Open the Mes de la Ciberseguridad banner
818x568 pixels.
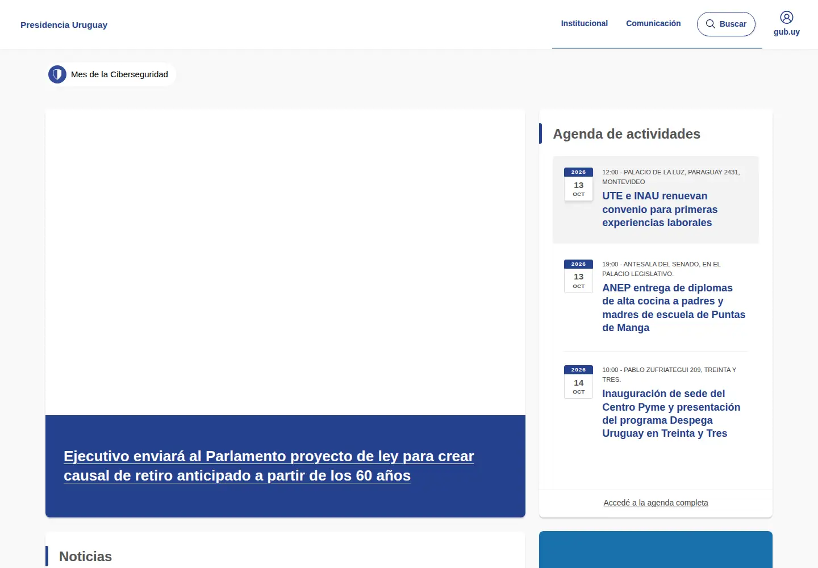pyautogui.click(x=111, y=74)
